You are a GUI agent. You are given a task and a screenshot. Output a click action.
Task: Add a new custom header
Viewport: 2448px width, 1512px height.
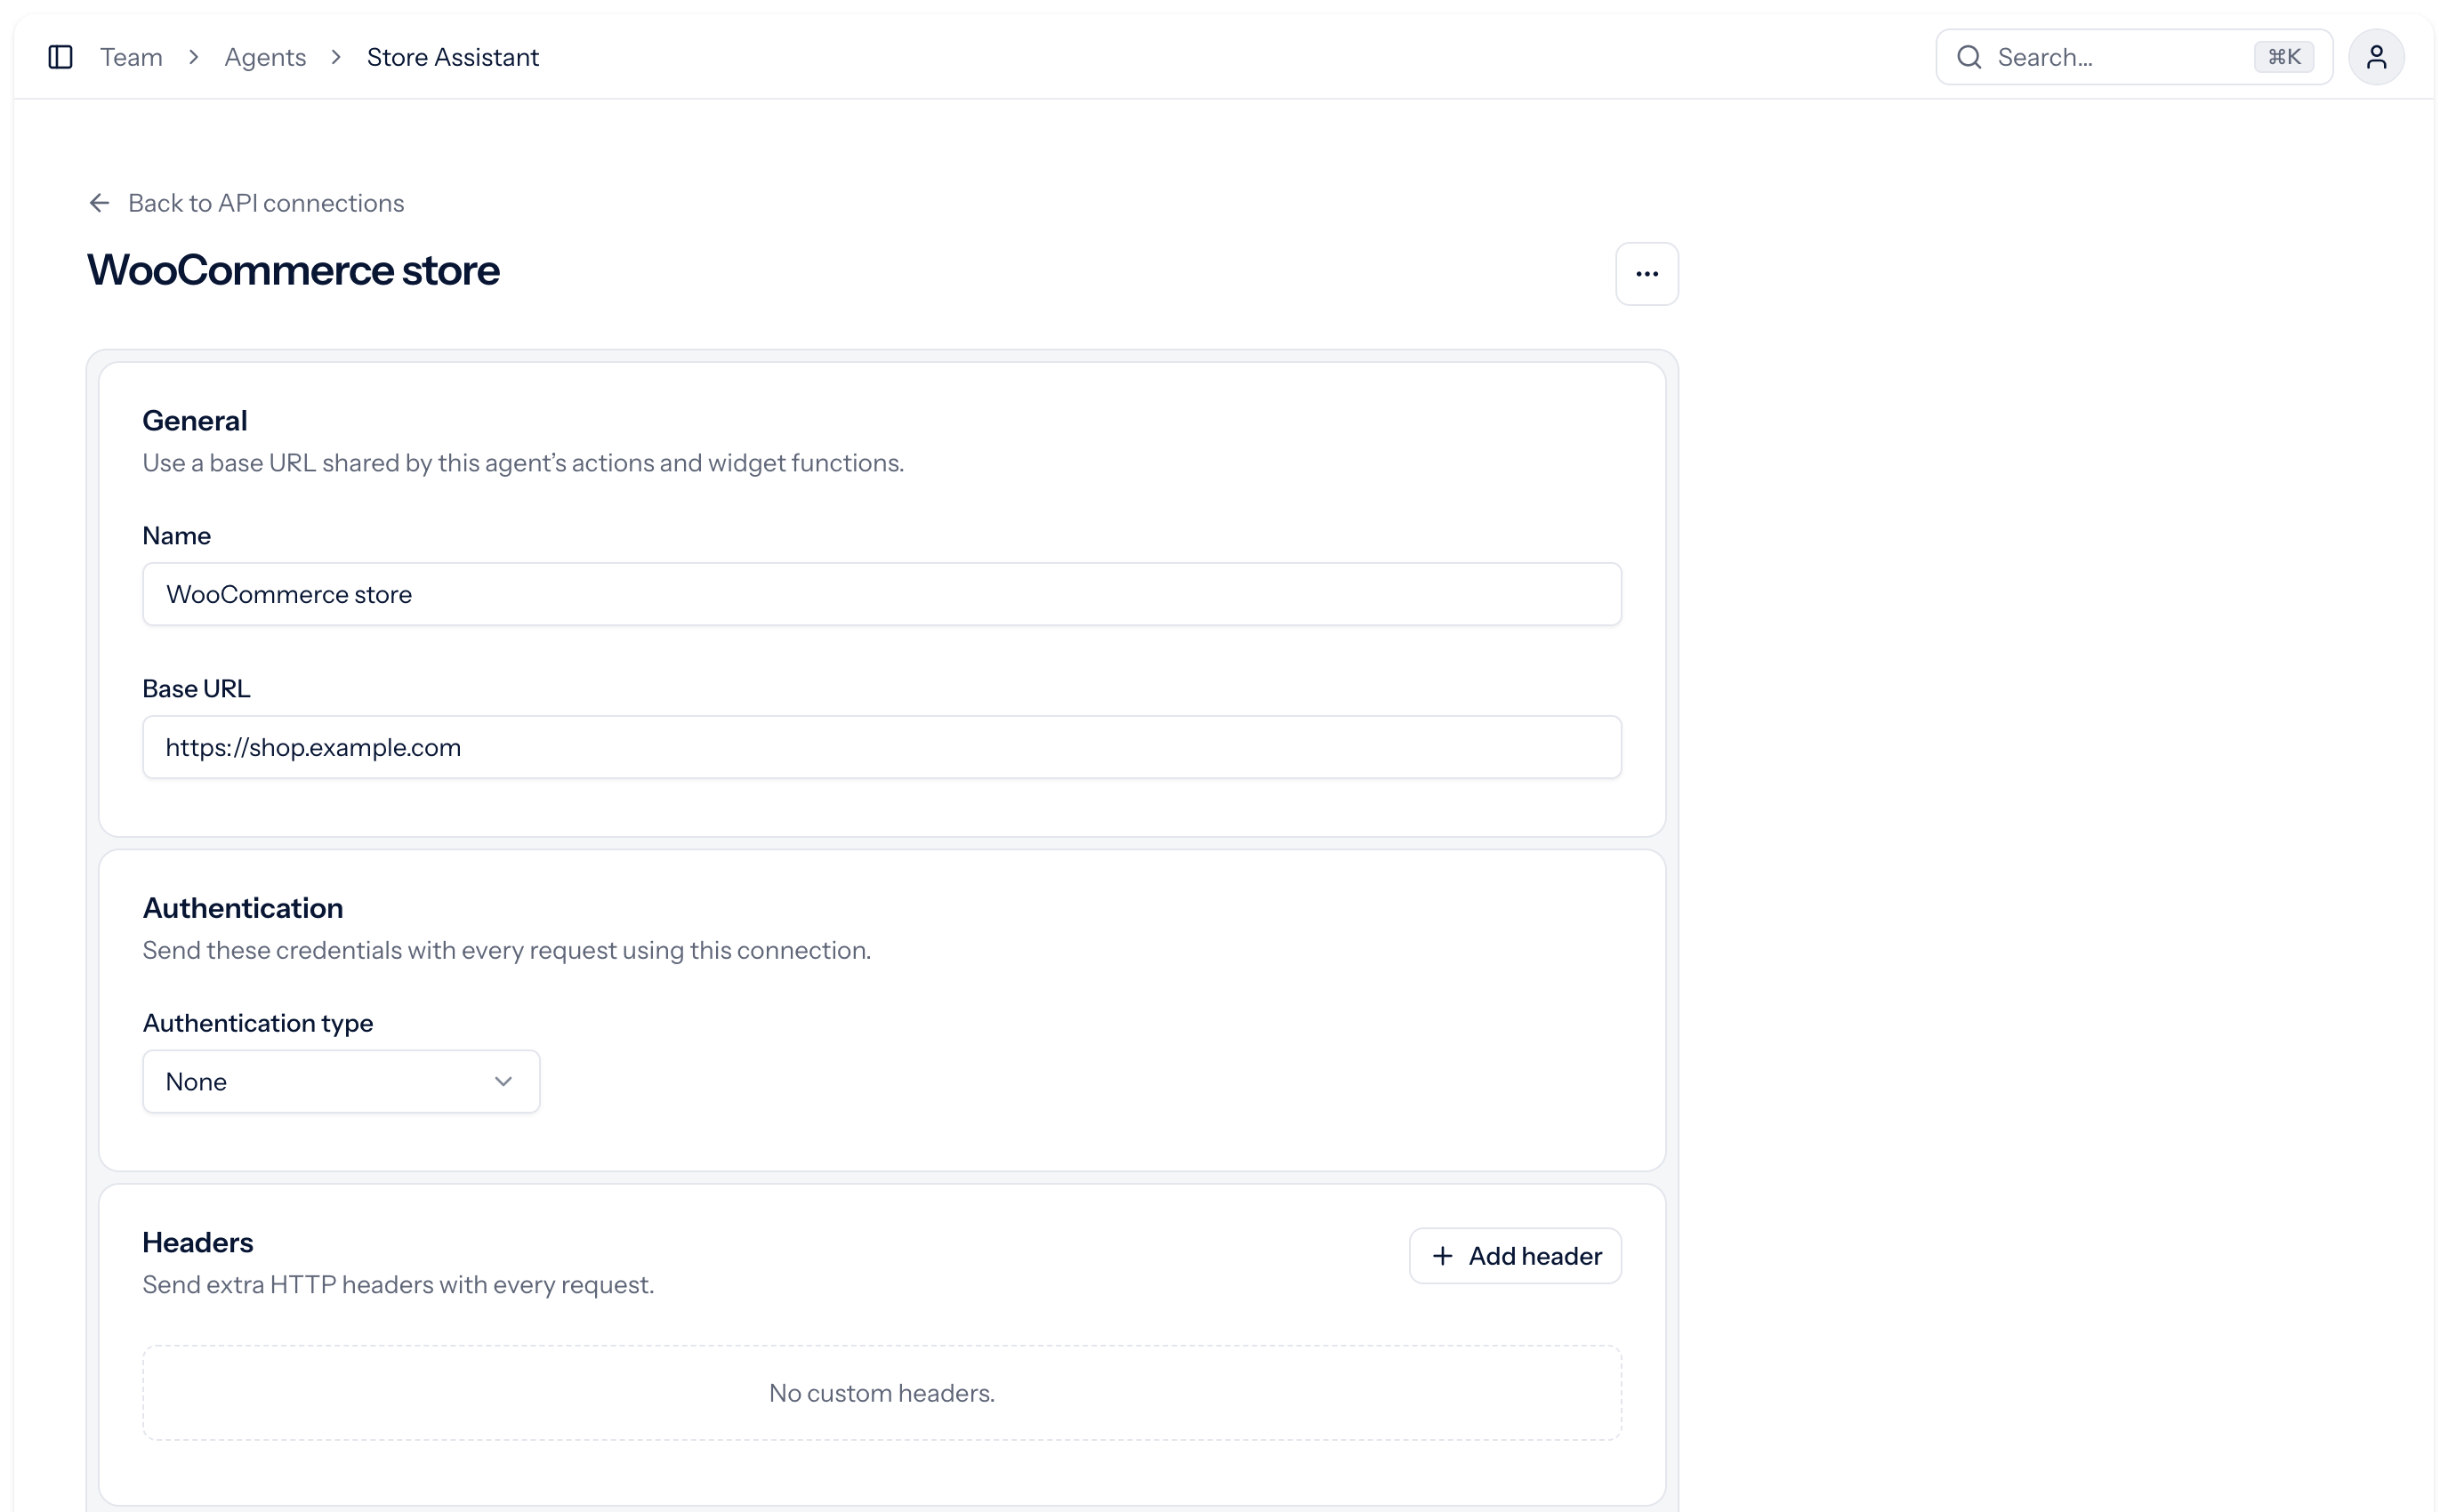pos(1515,1256)
